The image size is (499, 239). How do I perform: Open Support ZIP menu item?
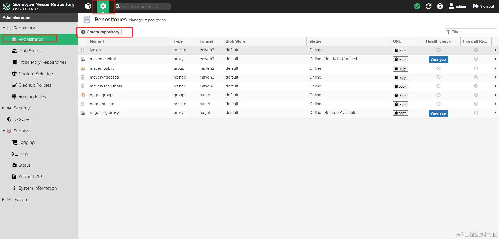click(x=39, y=177)
